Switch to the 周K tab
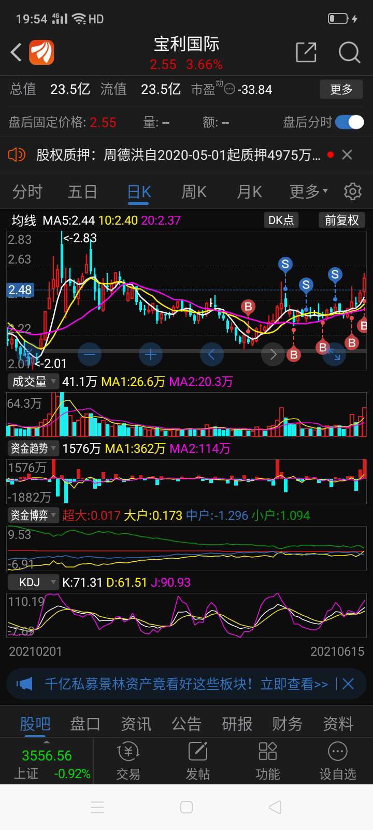 click(x=194, y=191)
